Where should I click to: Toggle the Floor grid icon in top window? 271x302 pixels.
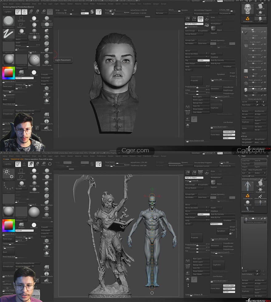coord(207,19)
